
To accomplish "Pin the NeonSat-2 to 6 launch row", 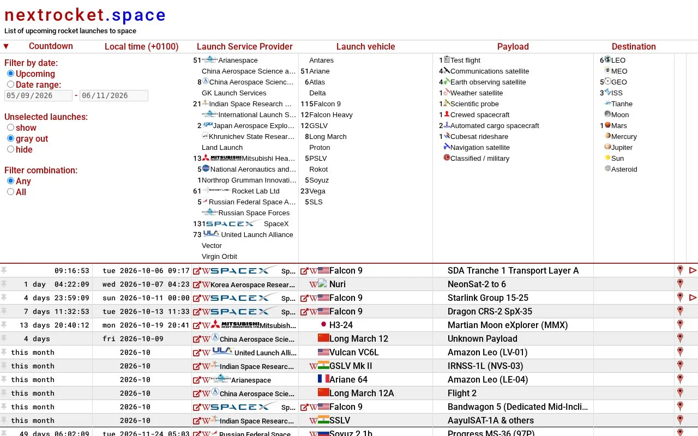I will click(x=4, y=284).
